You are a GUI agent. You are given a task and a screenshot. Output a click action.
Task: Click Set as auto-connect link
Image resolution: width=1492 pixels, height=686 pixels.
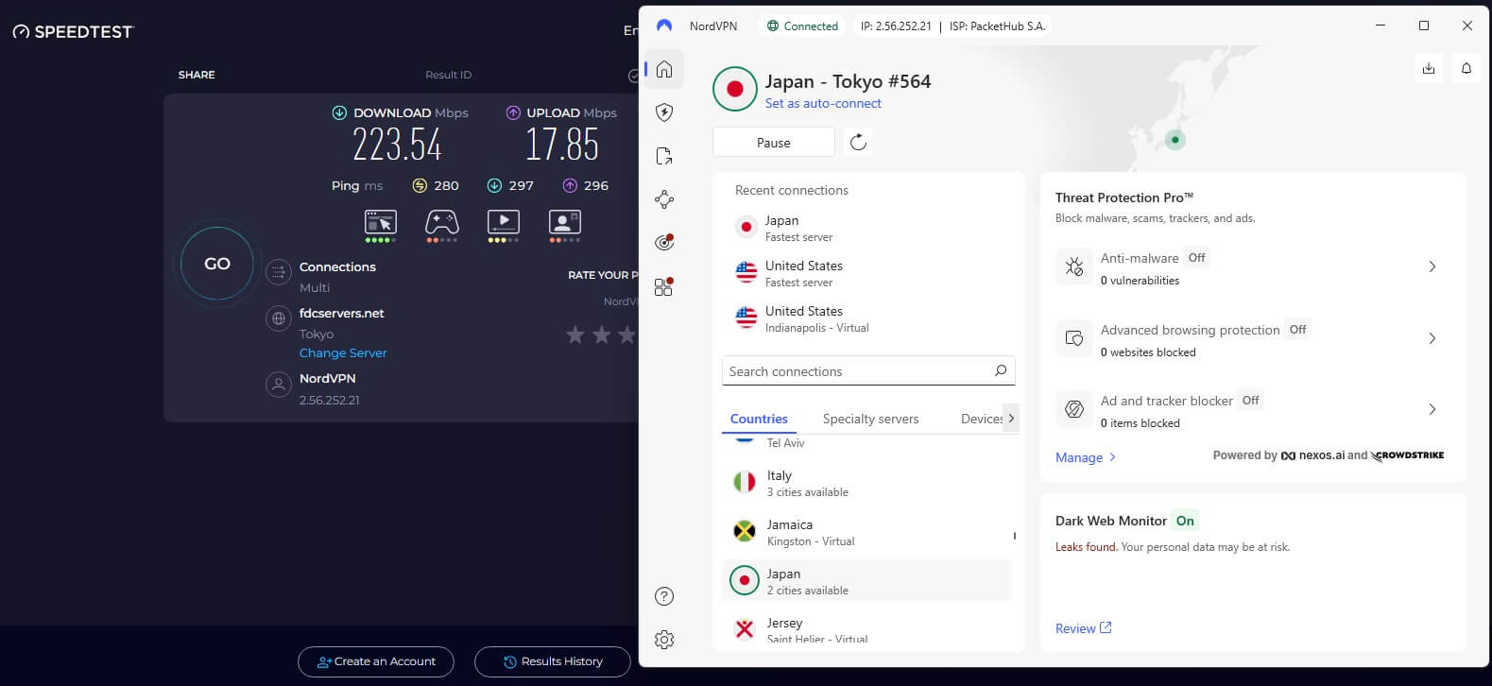823,103
